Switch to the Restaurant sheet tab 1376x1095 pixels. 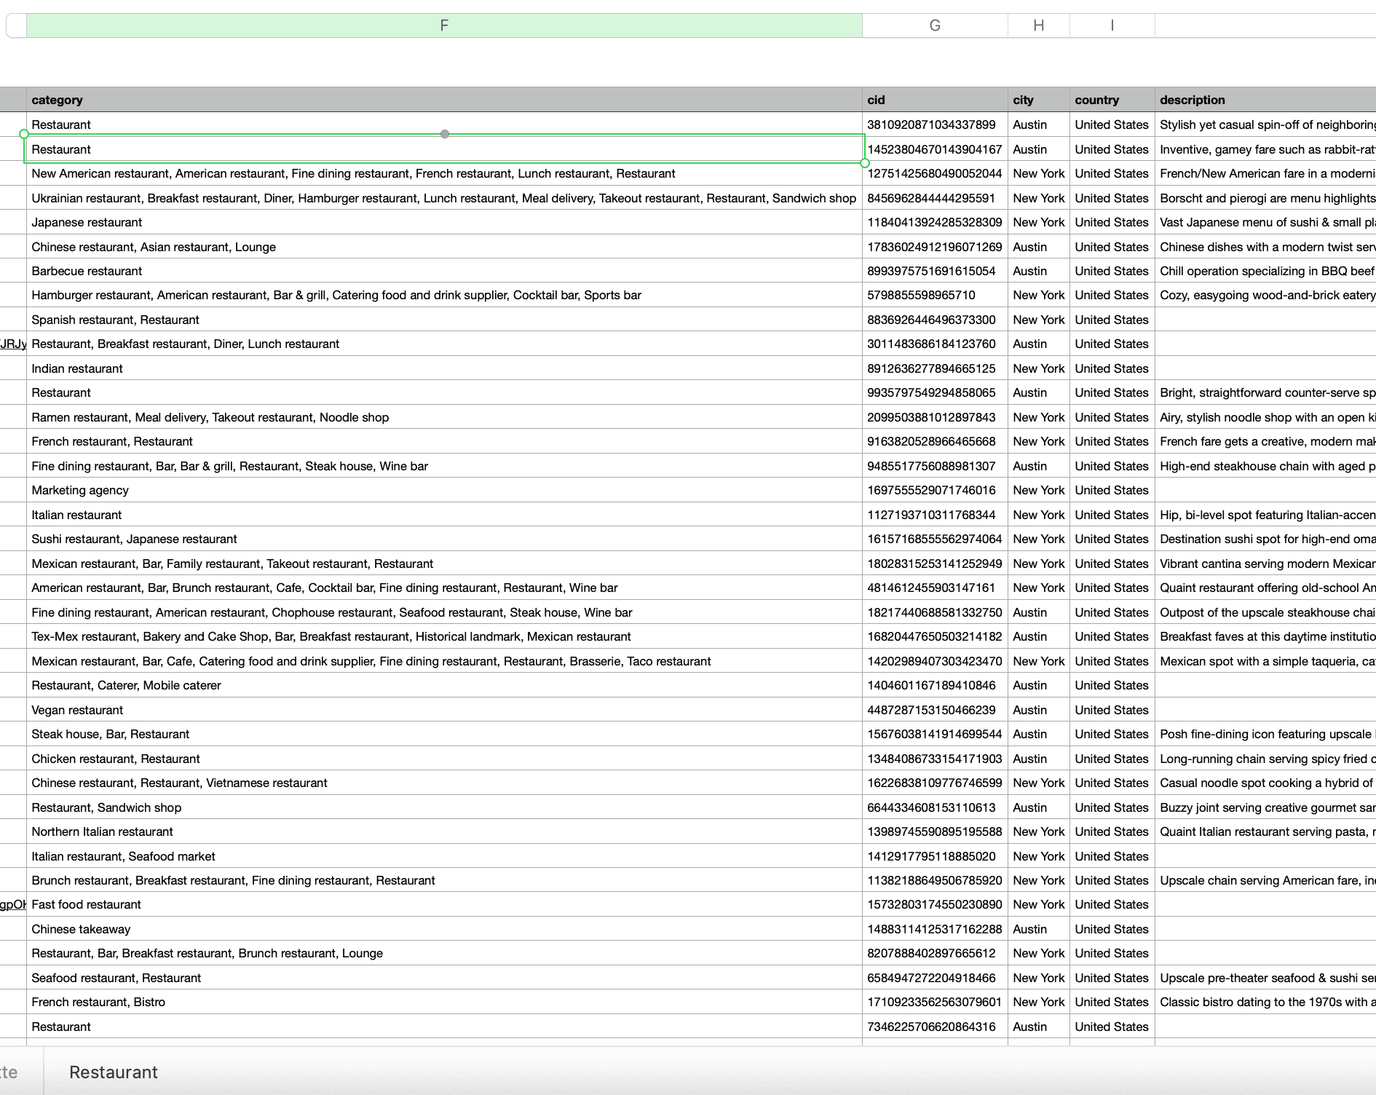113,1072
